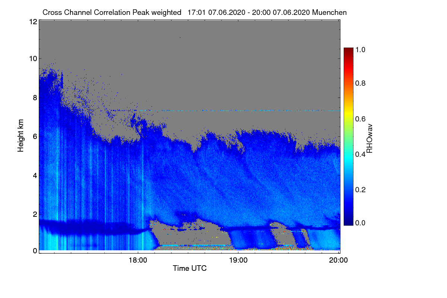
Task: Click the colorbar value '0.4'
Action: pos(361,154)
